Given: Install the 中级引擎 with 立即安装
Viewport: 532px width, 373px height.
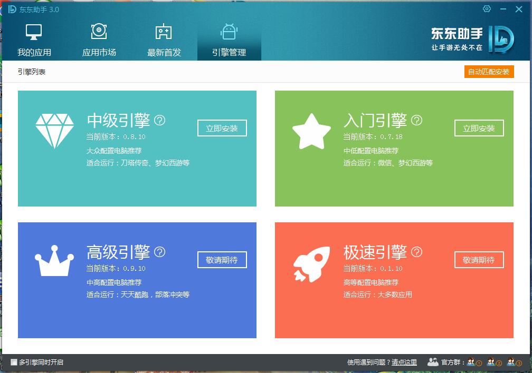Looking at the screenshot, I should point(222,128).
